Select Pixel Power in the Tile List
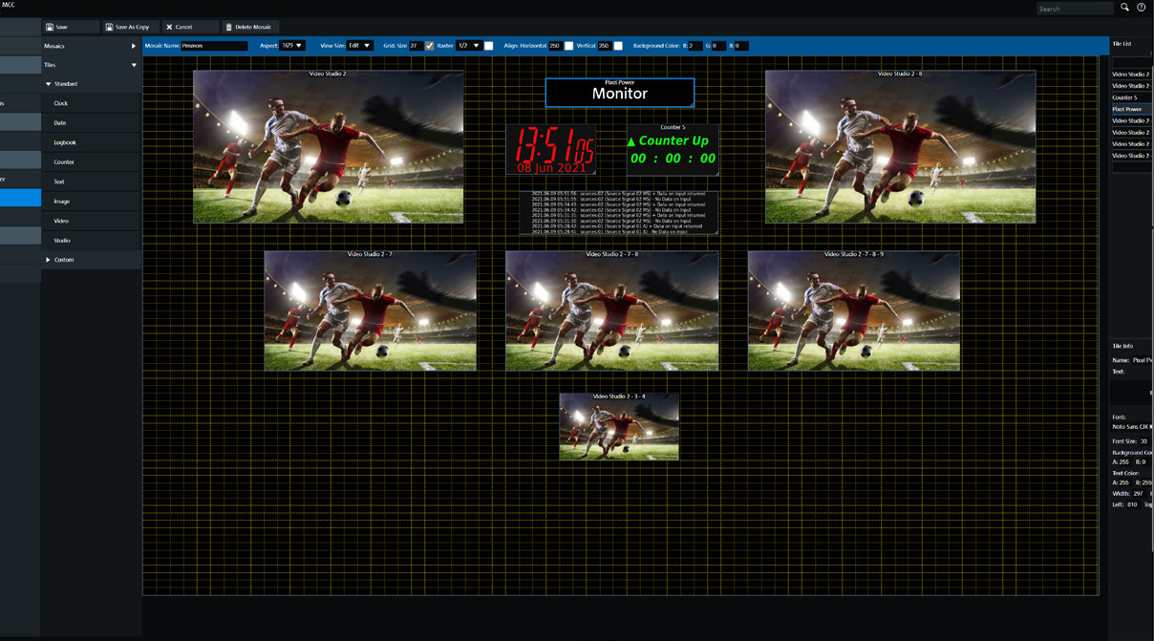1154x641 pixels. pos(1127,108)
